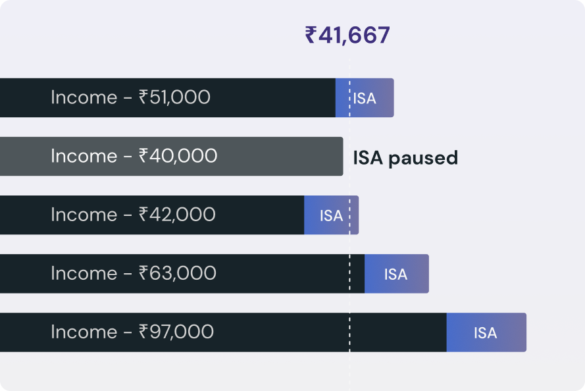585x391 pixels.
Task: Click the ISA segment on the ₹51,000 bar
Action: [365, 98]
